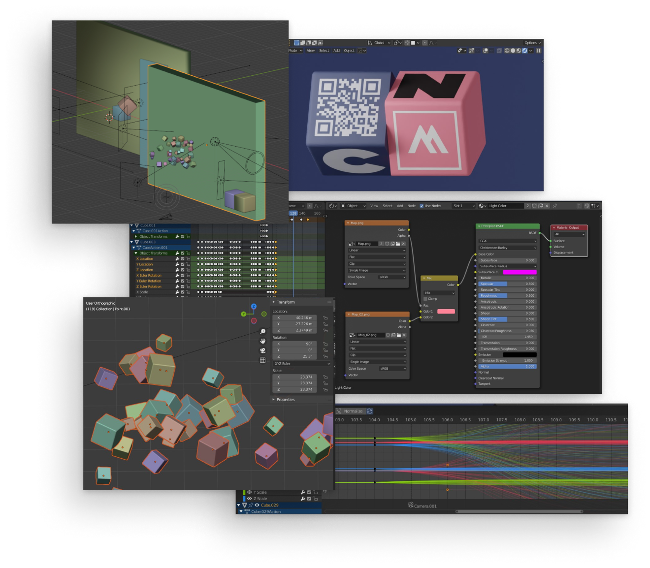Adjust the Roughness slider
The width and height of the screenshot is (650, 568).
point(507,296)
